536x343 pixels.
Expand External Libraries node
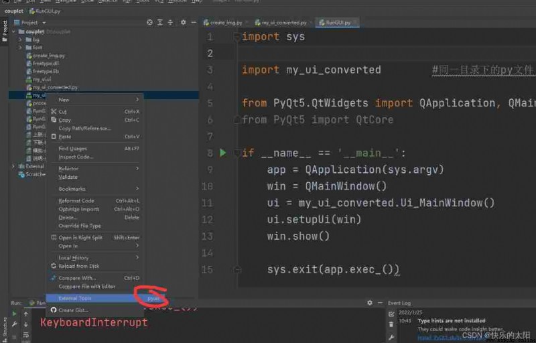tap(13, 166)
